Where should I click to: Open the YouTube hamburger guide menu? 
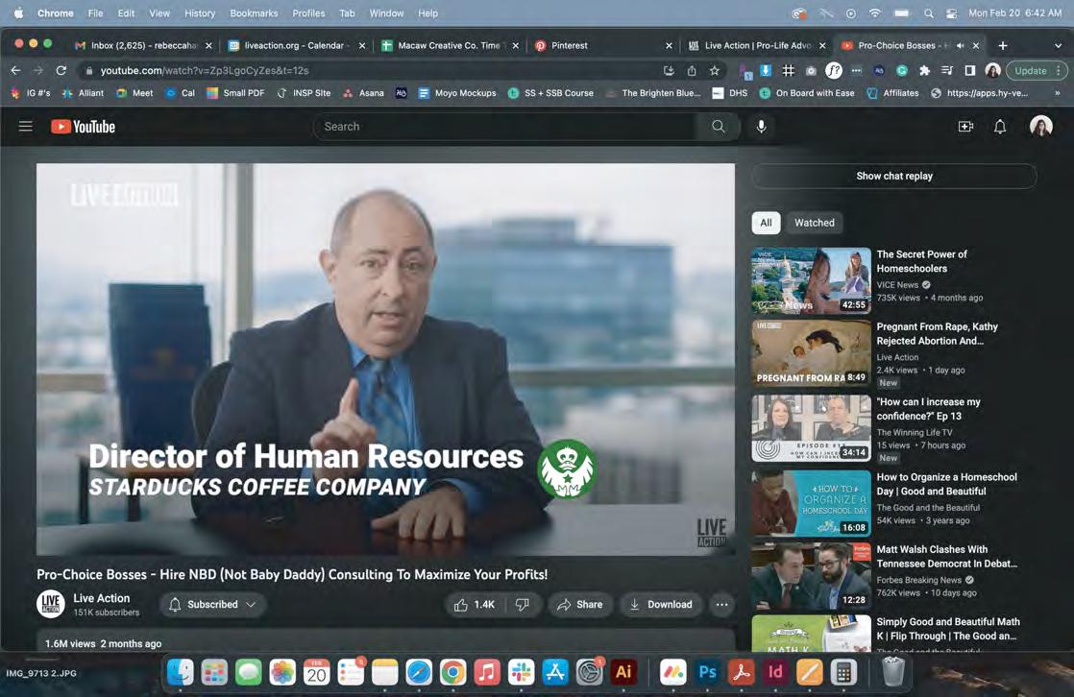pyautogui.click(x=25, y=127)
